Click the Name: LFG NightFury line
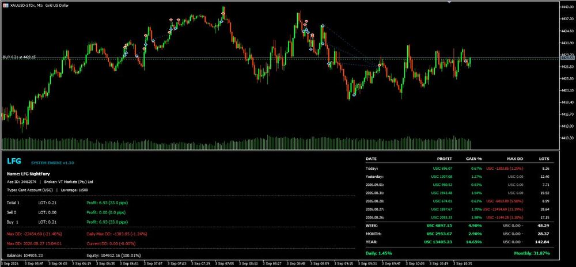This screenshot has height=267, width=576. [28, 174]
